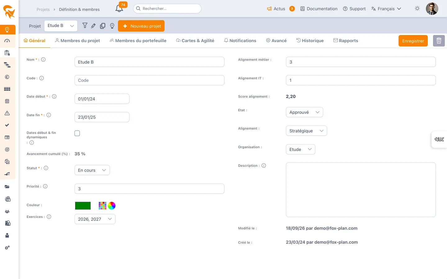Open the color grid palette icon
Screen dimensions: 447x279
click(102, 206)
